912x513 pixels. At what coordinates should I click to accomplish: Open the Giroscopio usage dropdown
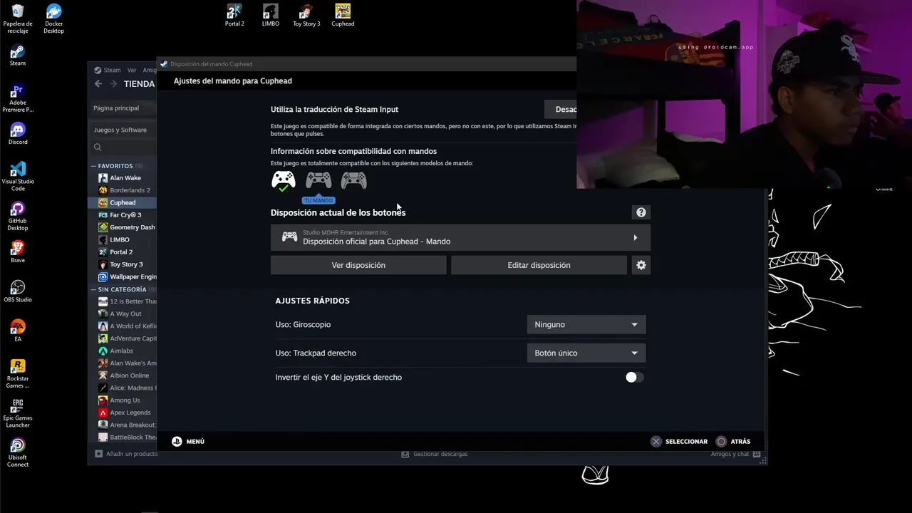(586, 324)
